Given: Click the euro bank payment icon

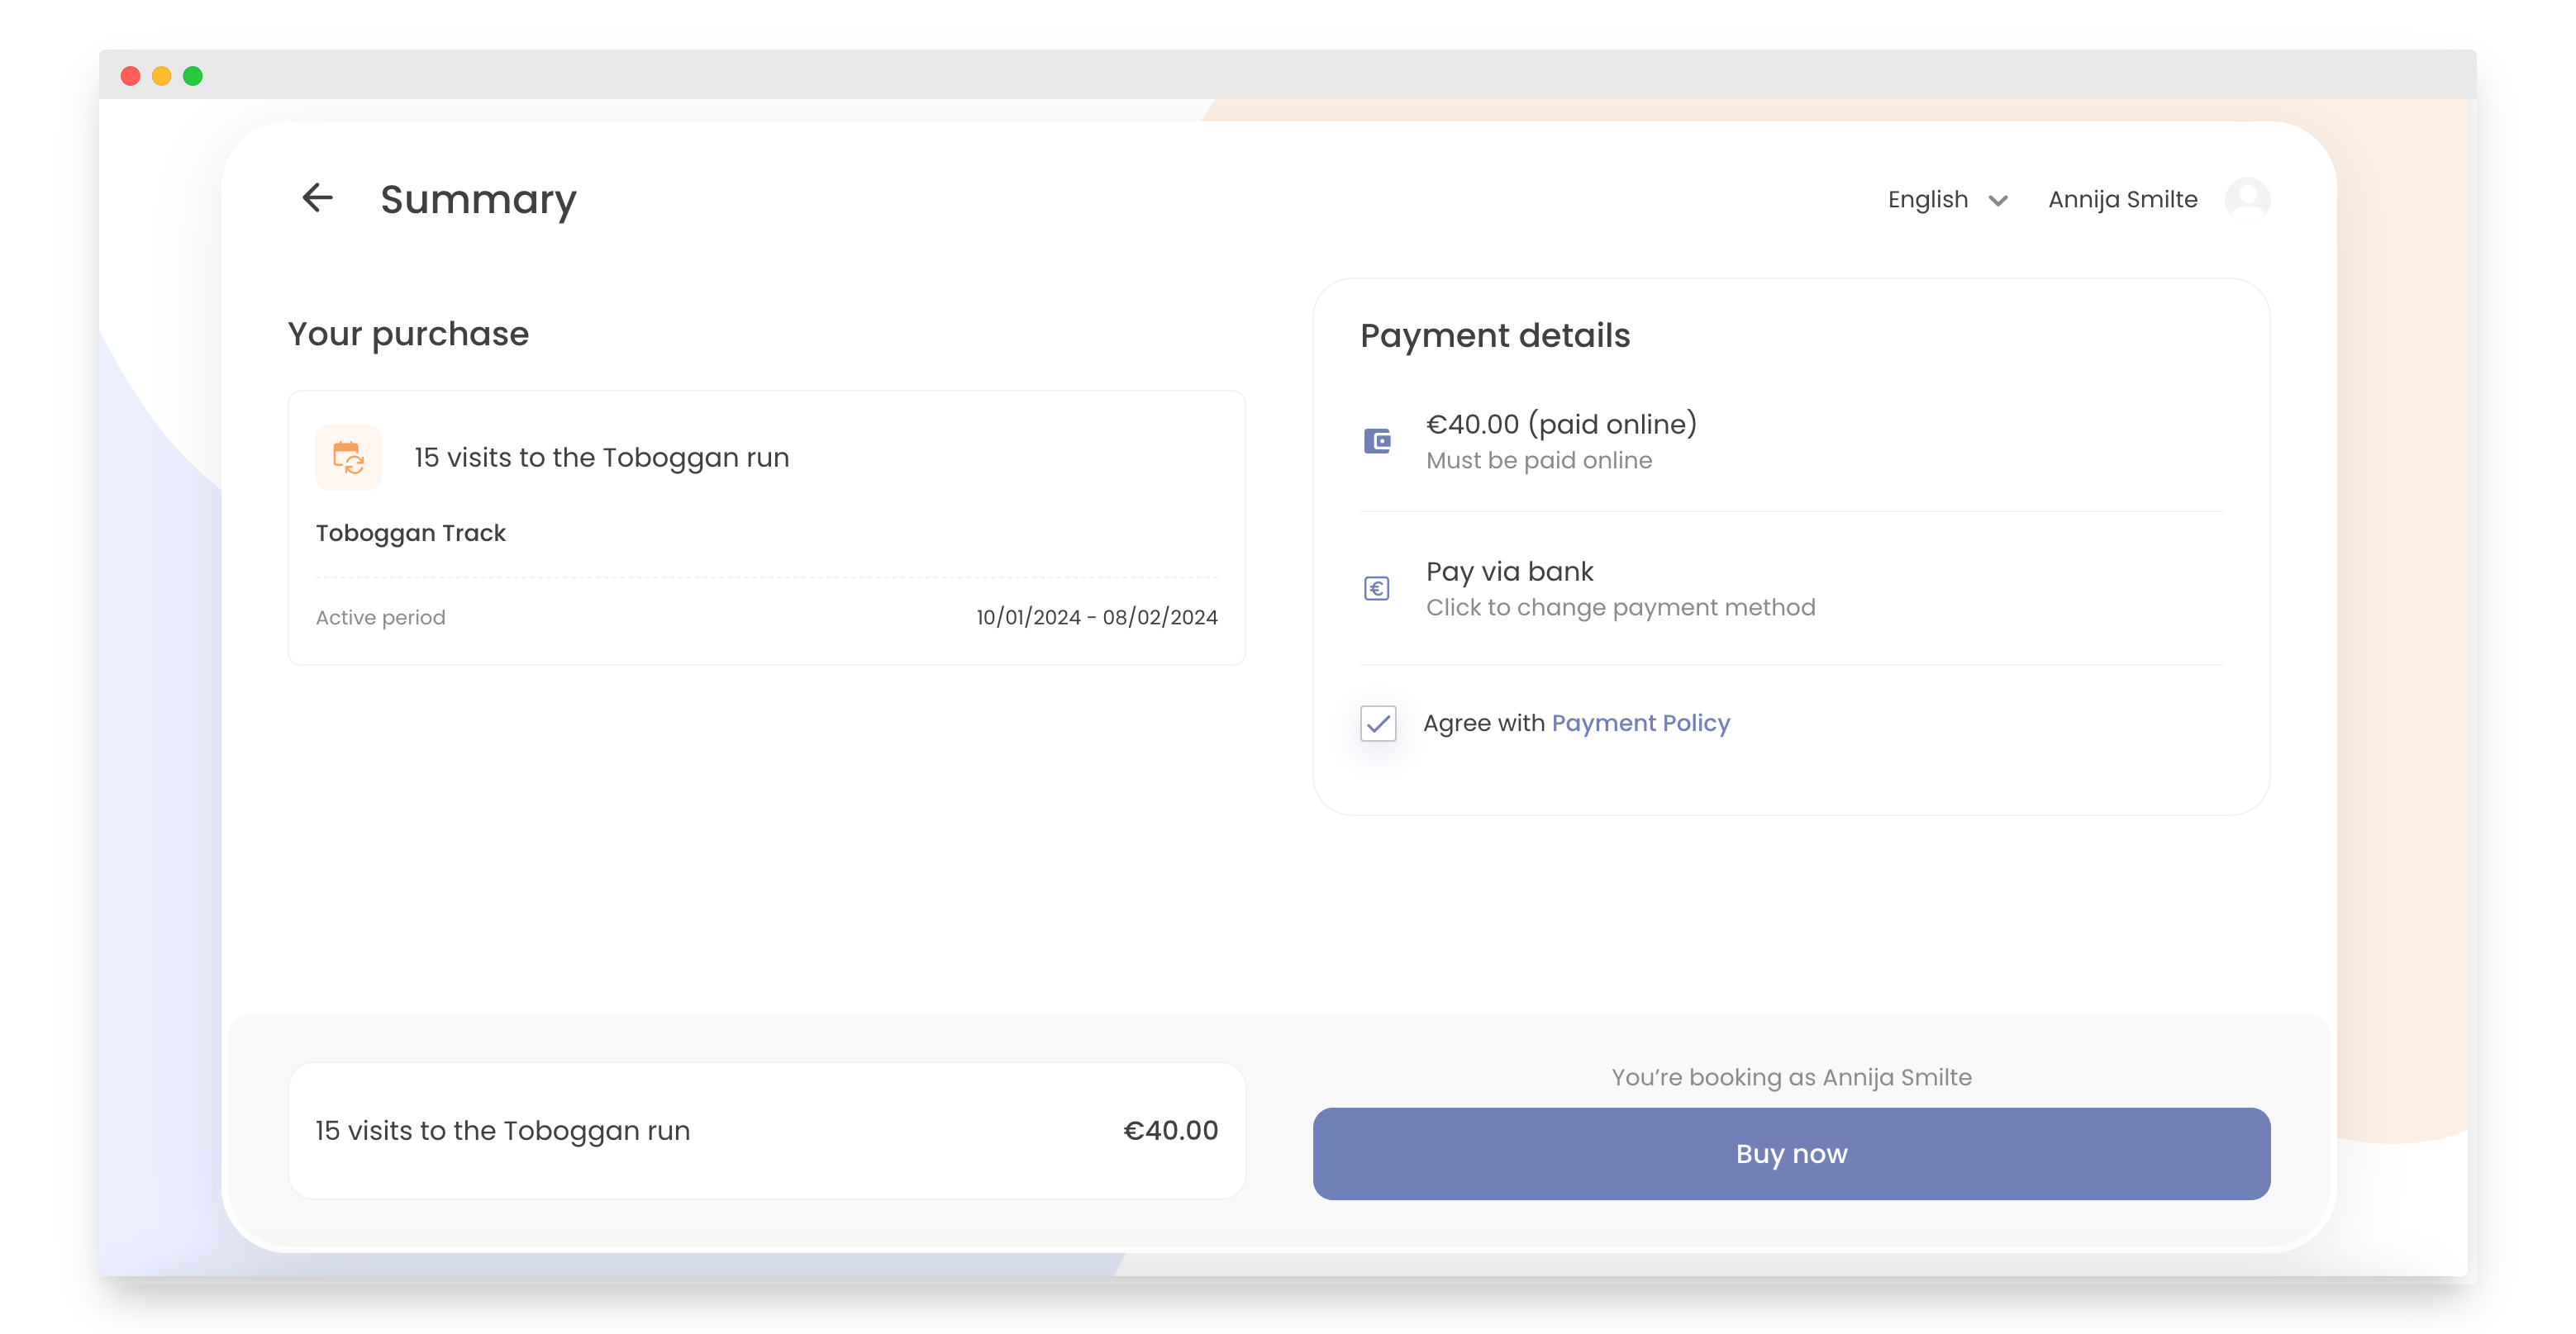Looking at the screenshot, I should point(1377,589).
